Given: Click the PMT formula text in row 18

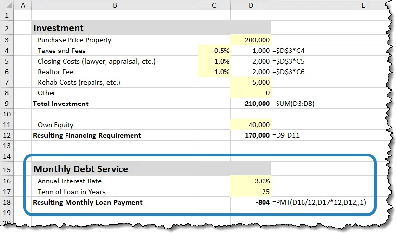Looking at the screenshot, I should point(319,202).
